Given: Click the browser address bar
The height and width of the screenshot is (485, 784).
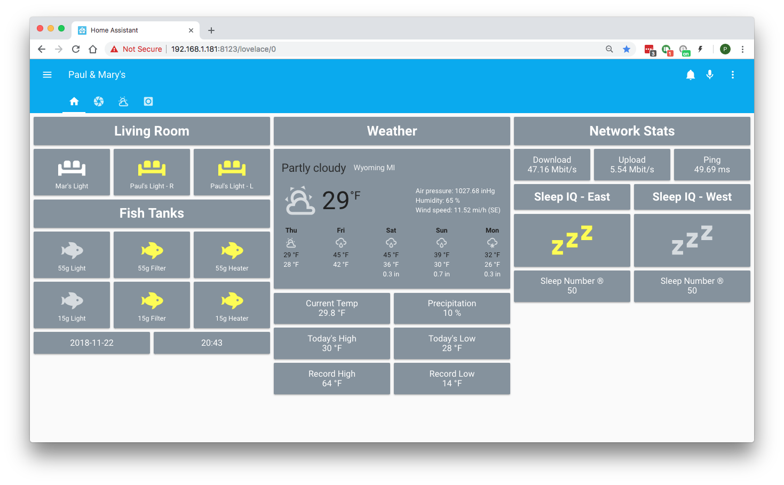Looking at the screenshot, I should [x=320, y=49].
